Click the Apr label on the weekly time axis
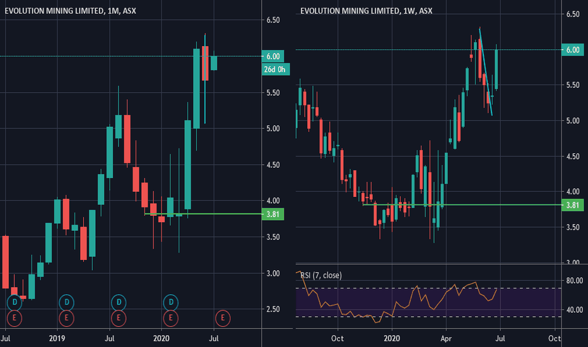Screen dimensions: 588x347 (x=446, y=338)
